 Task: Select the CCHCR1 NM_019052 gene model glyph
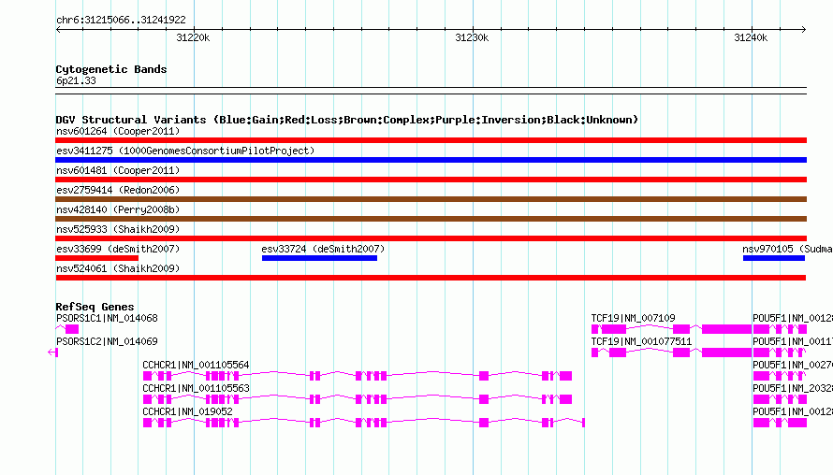[x=364, y=423]
